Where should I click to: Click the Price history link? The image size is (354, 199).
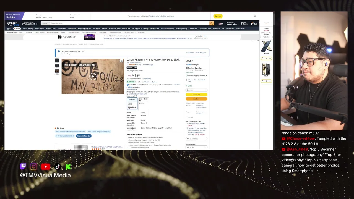(147, 78)
